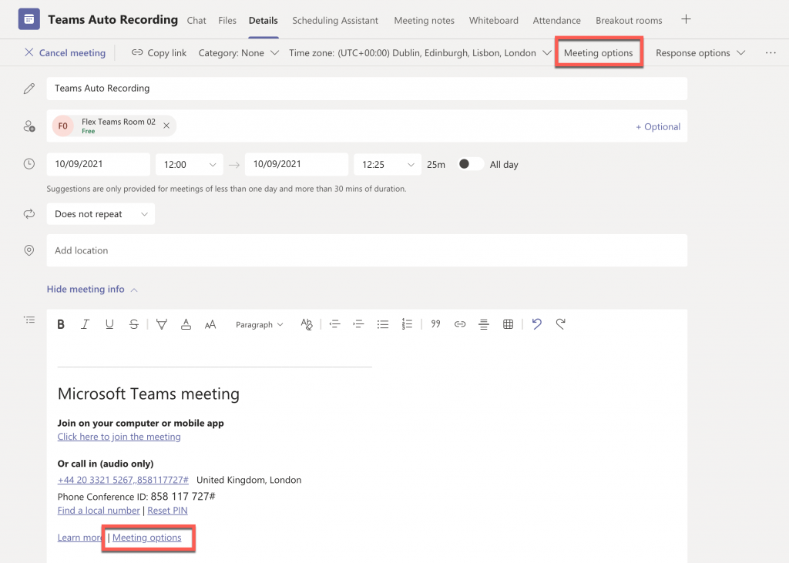Open the Time zone dropdown

click(420, 53)
